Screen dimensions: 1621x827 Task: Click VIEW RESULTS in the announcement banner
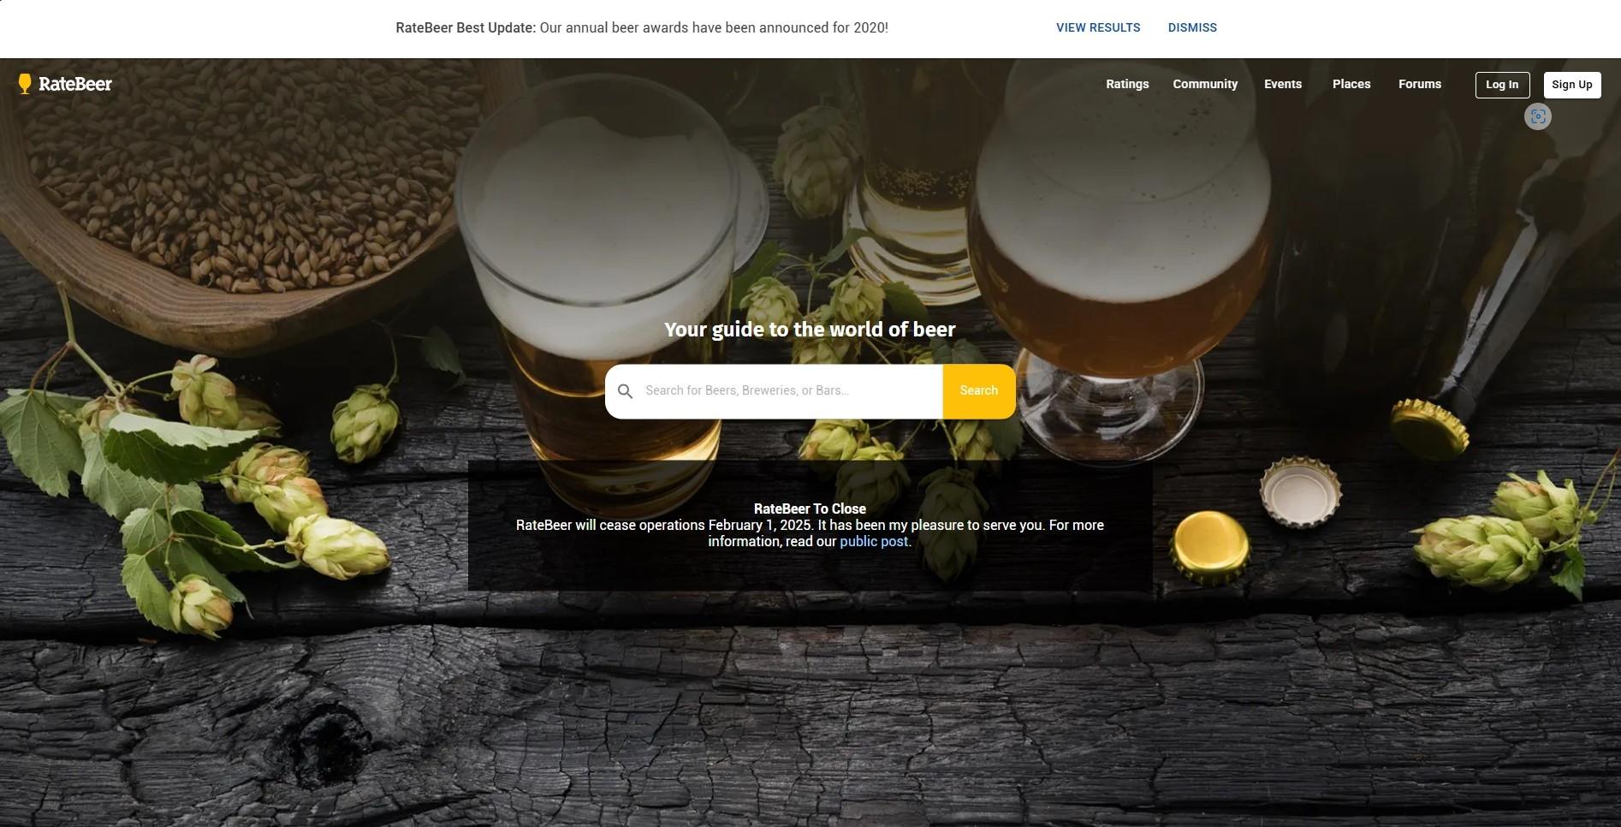tap(1098, 27)
